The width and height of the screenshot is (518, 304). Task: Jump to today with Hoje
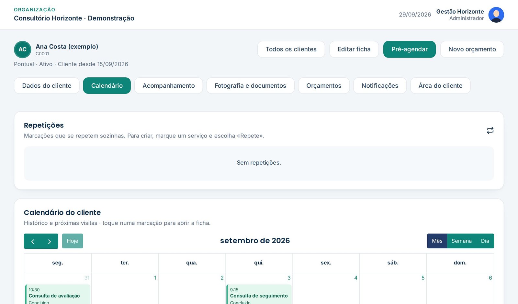tap(73, 241)
